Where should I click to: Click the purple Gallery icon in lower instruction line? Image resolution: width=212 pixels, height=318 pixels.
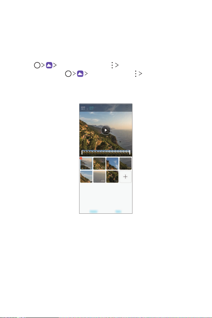[x=80, y=74]
